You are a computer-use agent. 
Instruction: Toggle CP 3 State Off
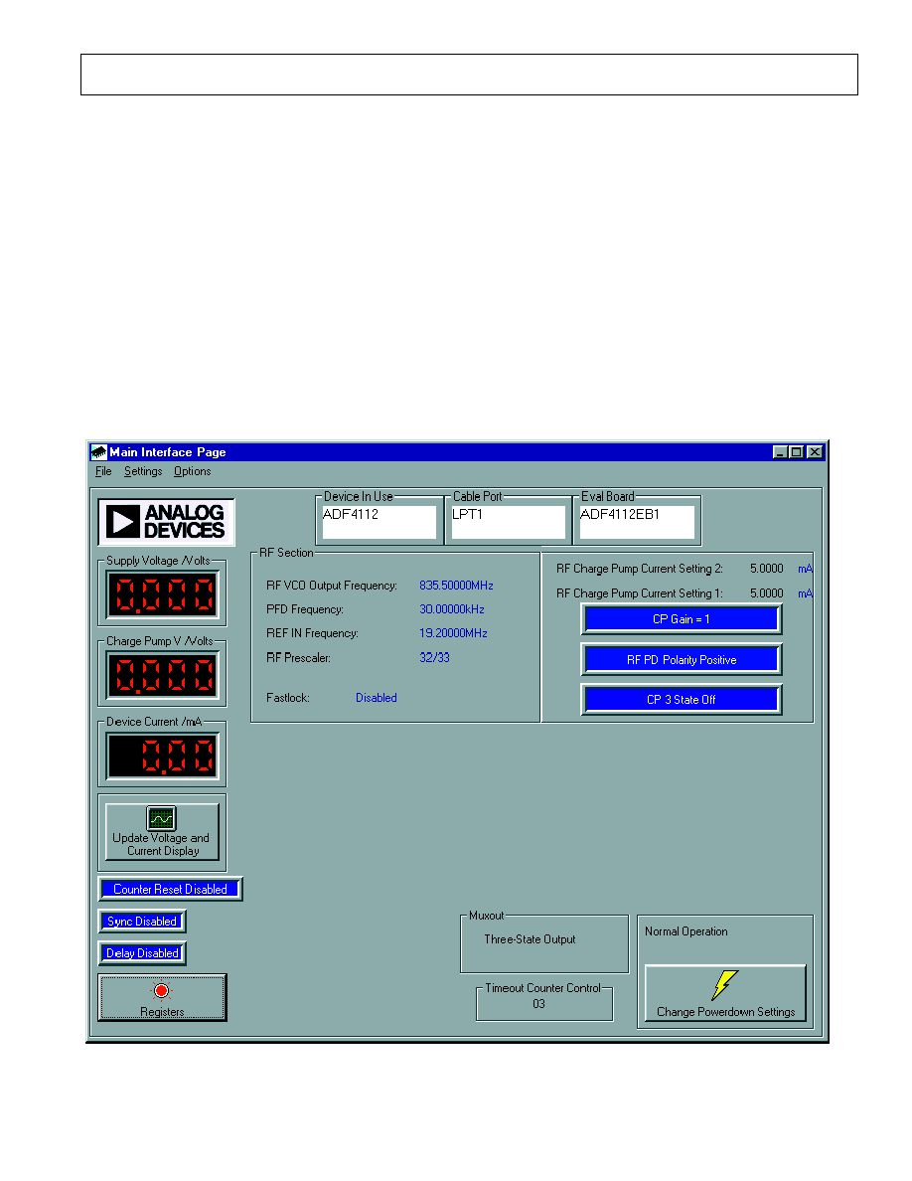click(681, 700)
